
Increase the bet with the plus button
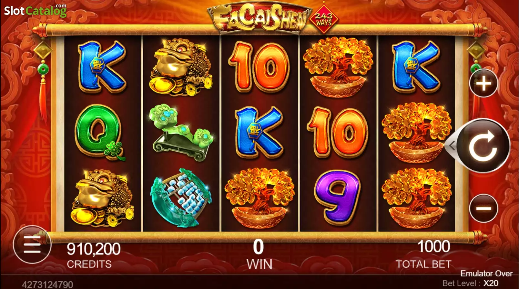483,83
